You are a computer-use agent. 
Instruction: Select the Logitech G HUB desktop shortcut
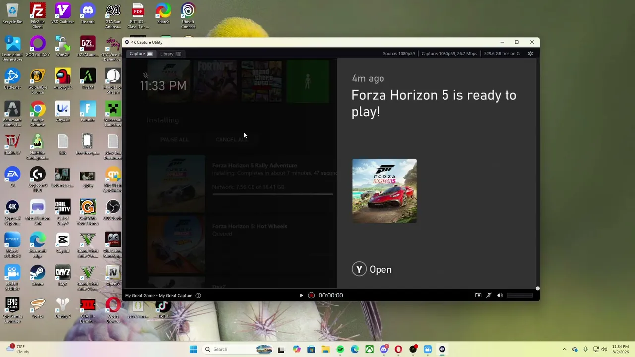click(38, 179)
